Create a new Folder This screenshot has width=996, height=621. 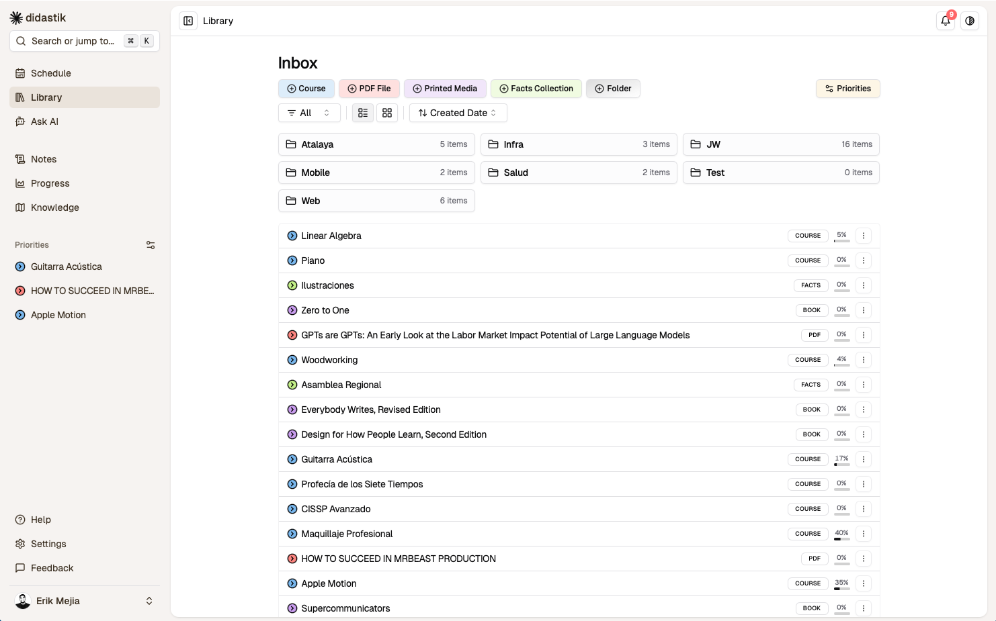point(613,89)
